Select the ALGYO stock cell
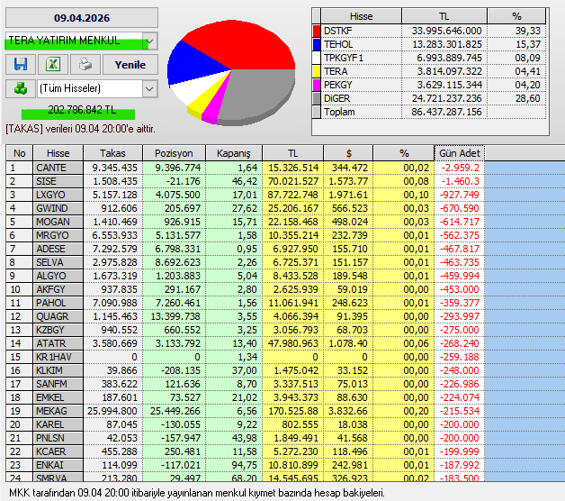Screen dimensions: 565x501 coord(58,276)
